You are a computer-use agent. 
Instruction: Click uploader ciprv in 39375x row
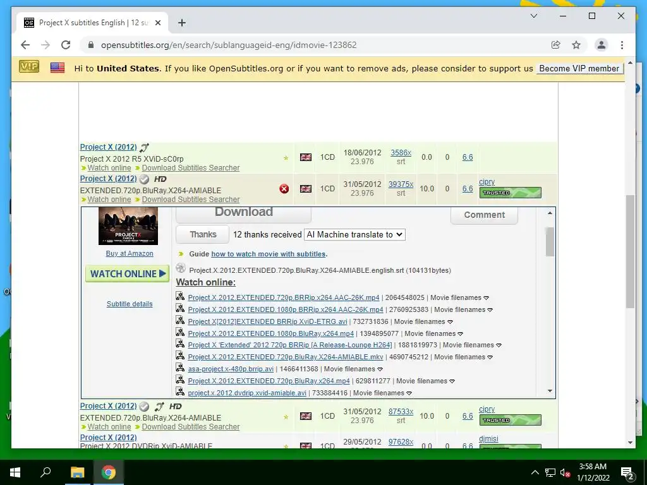(x=487, y=182)
